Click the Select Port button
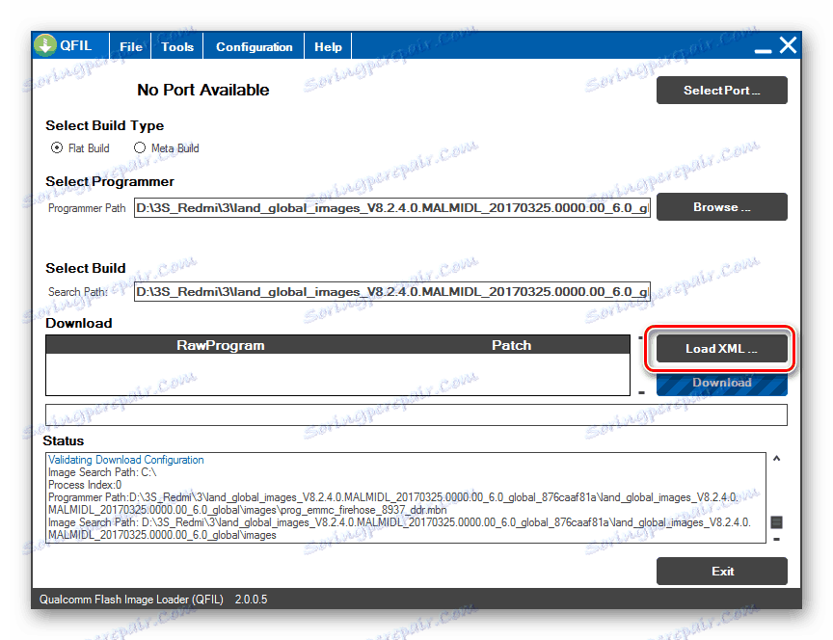This screenshot has height=640, width=833. pyautogui.click(x=722, y=91)
